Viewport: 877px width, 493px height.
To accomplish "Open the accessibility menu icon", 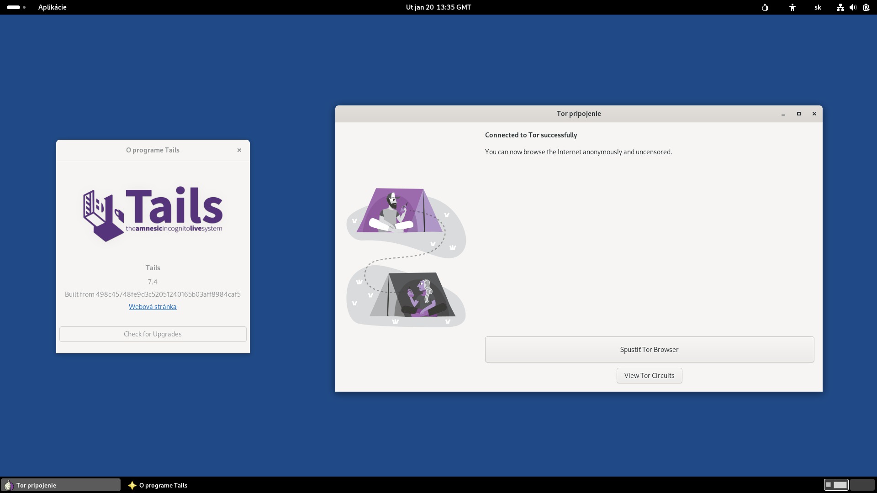I will pyautogui.click(x=792, y=7).
